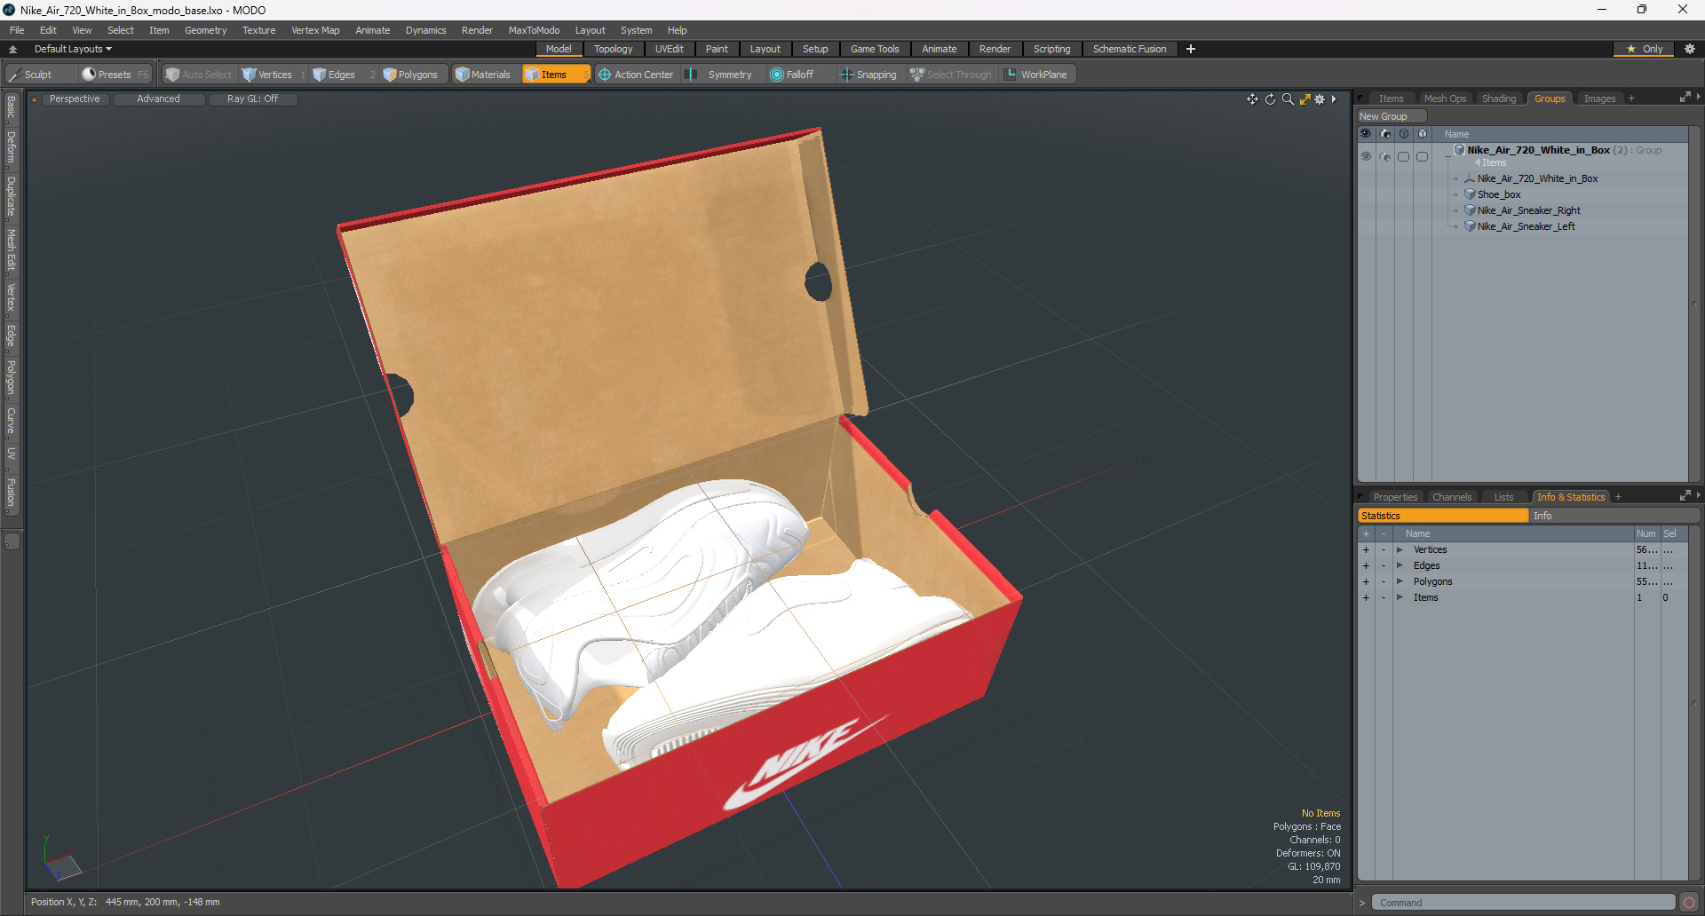This screenshot has height=916, width=1705.
Task: Toggle the second checkbox in the group row
Action: 1422,156
